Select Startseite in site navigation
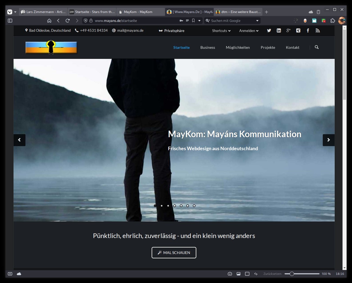 [x=181, y=47]
